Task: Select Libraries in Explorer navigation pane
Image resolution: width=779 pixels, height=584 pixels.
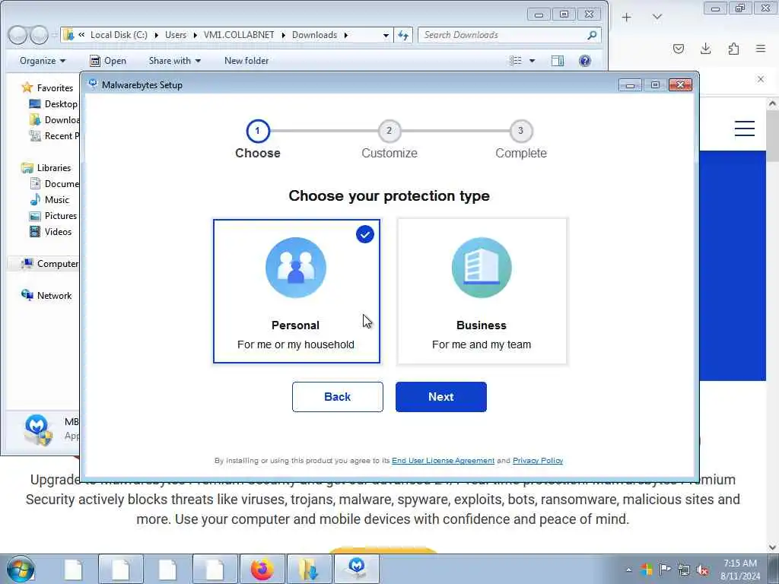Action: tap(46, 168)
